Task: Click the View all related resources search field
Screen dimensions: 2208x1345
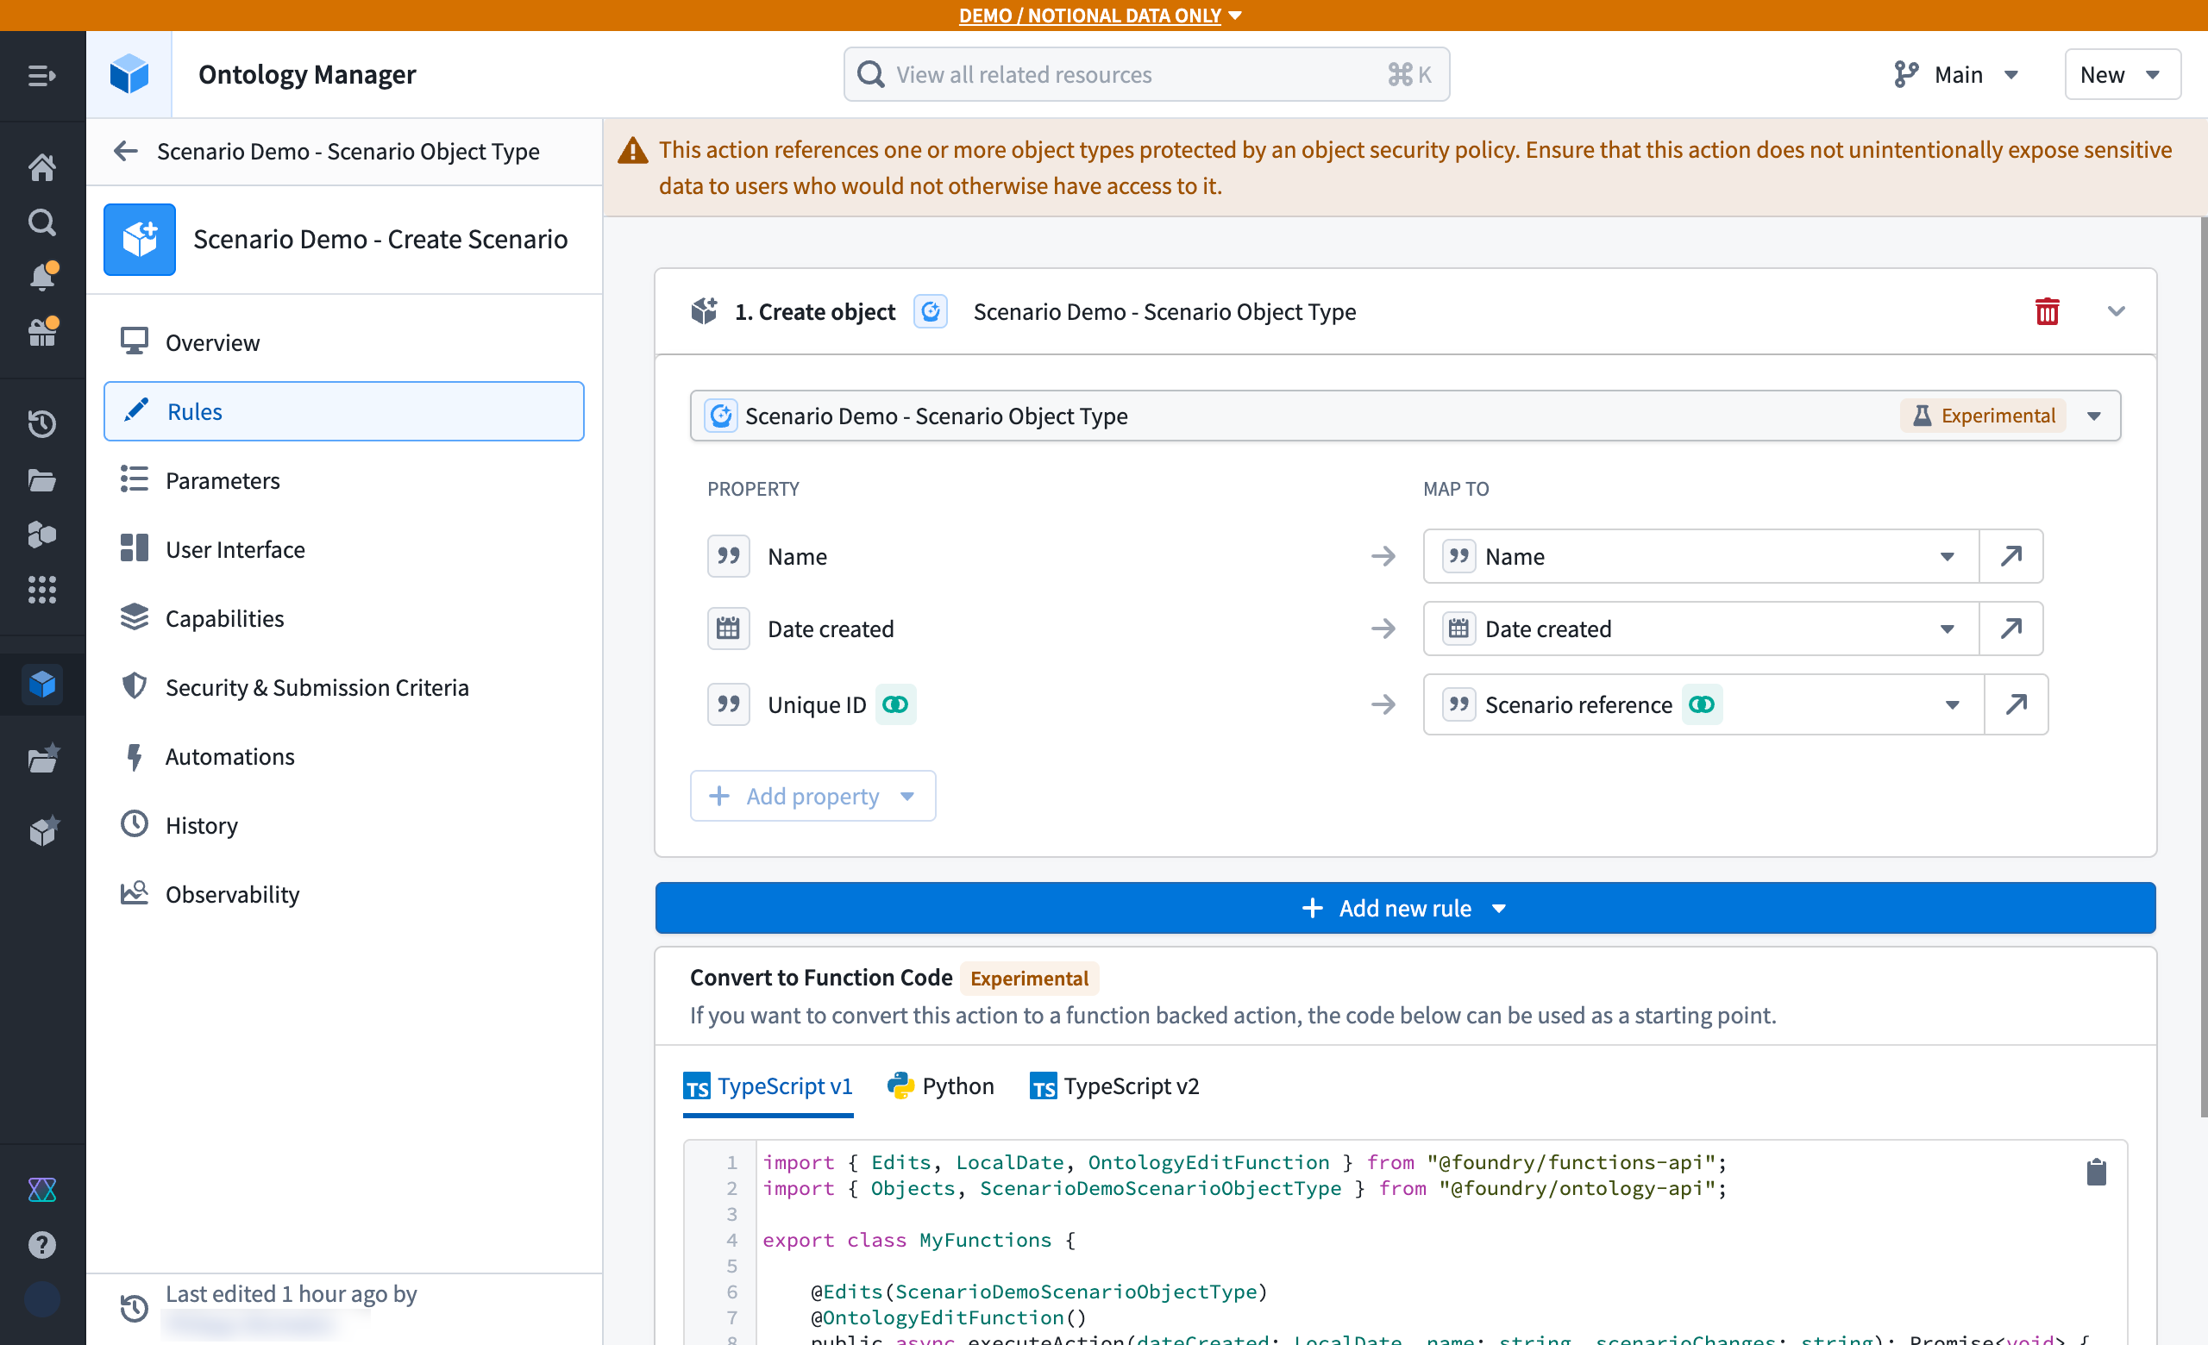Action: tap(1146, 74)
